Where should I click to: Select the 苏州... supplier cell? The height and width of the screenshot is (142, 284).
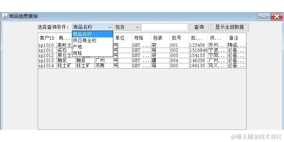(217, 45)
